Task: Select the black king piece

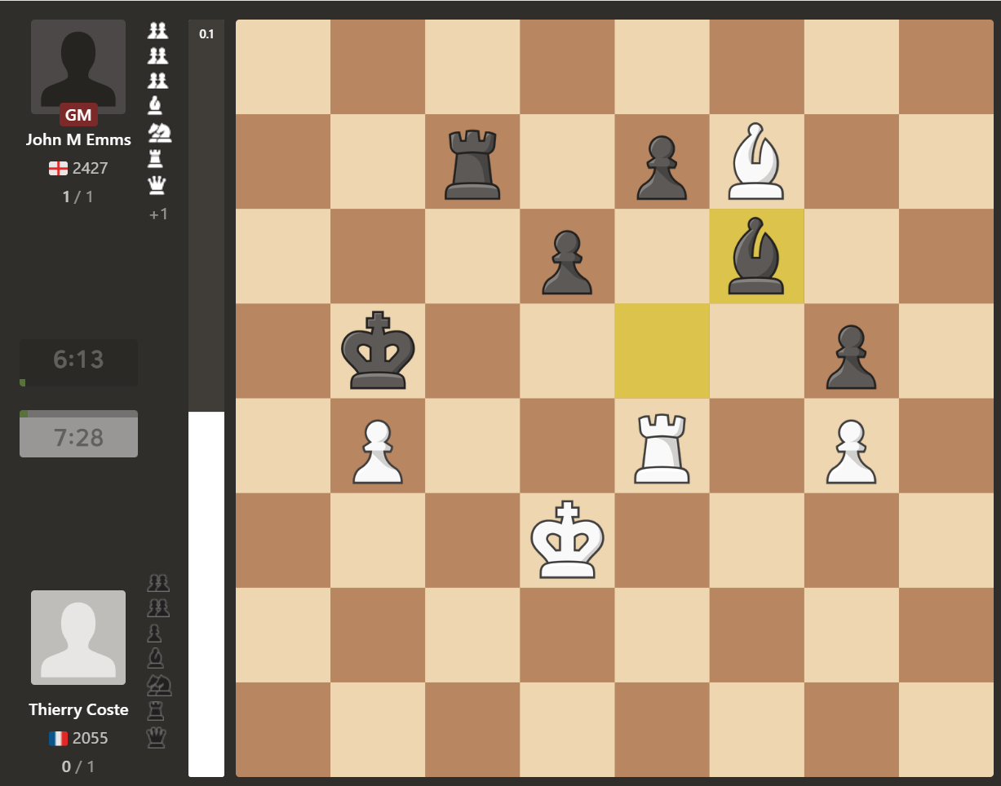Action: [x=378, y=351]
